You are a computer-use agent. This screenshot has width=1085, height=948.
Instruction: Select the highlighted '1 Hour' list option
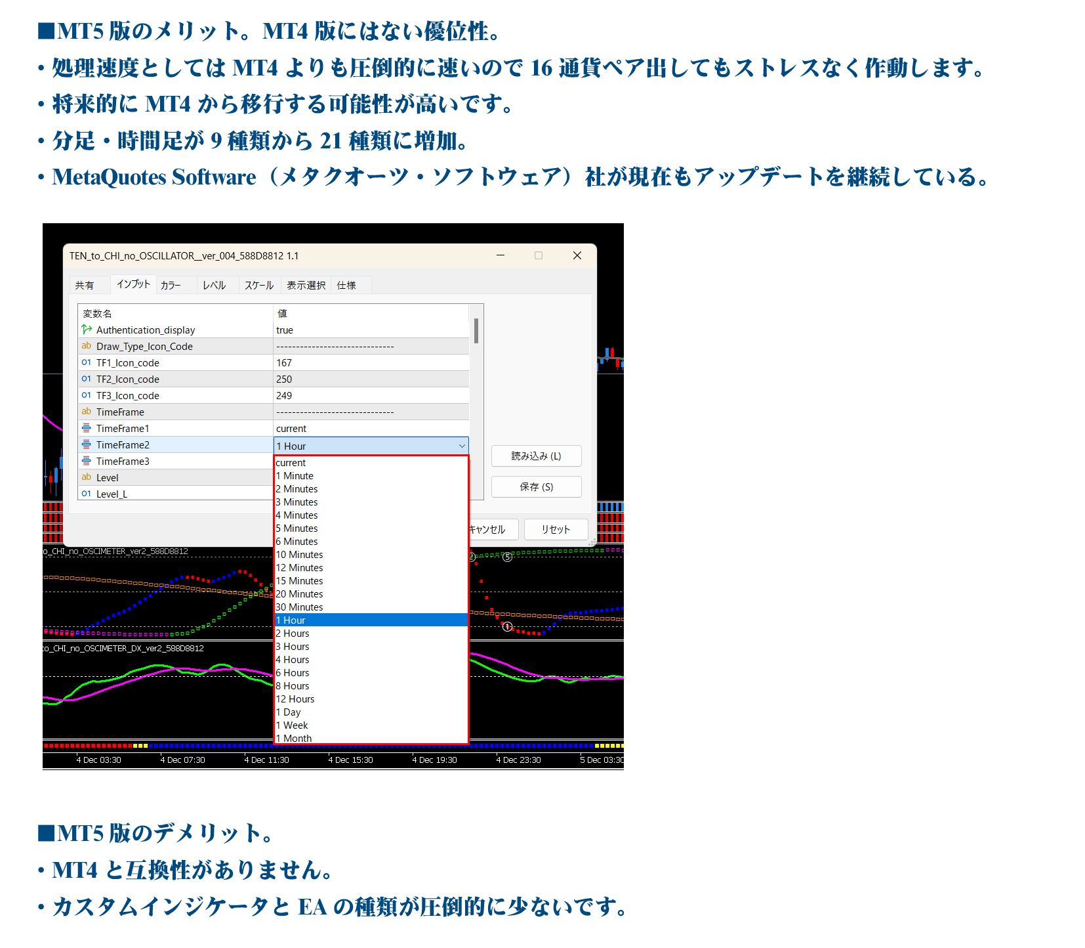(371, 620)
